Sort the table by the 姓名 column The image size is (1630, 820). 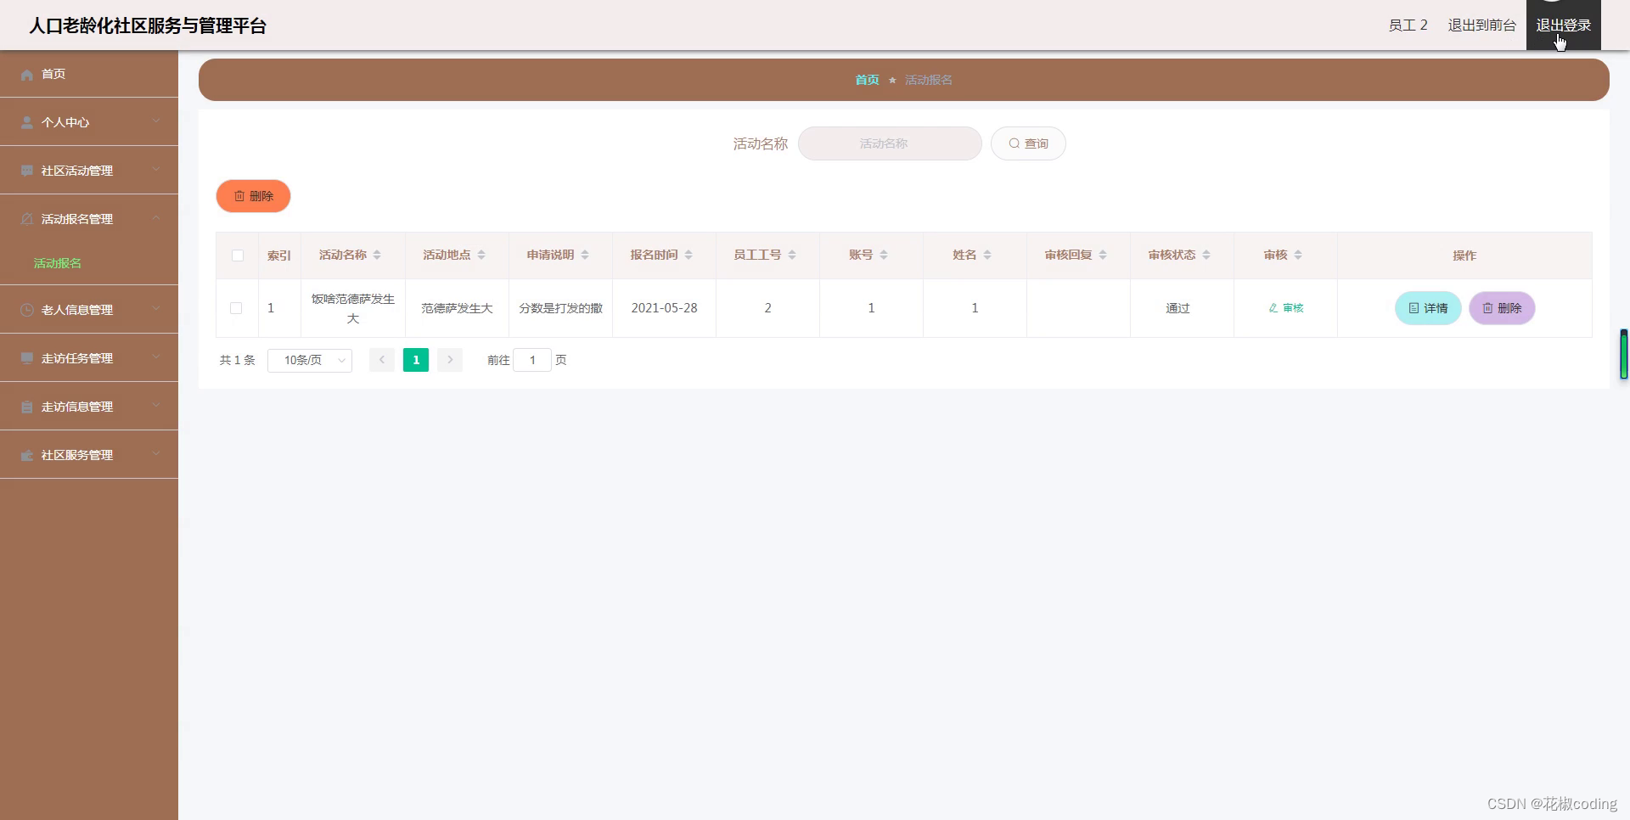[x=987, y=256]
